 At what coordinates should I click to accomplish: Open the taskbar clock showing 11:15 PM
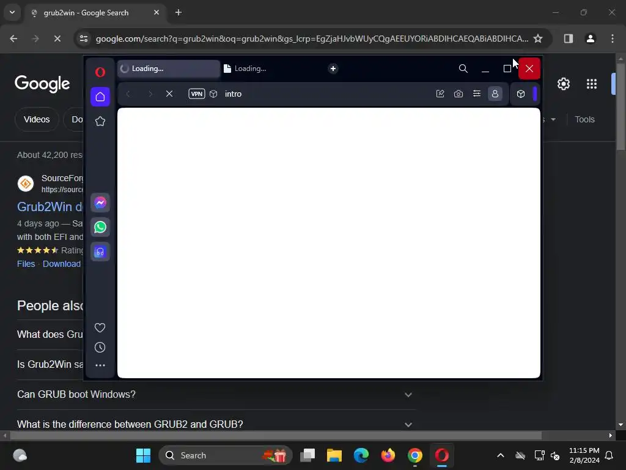[x=584, y=455]
